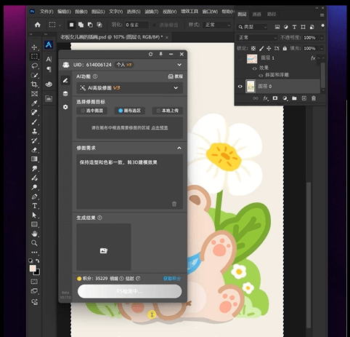Click the PS检测中 generate button

click(129, 291)
